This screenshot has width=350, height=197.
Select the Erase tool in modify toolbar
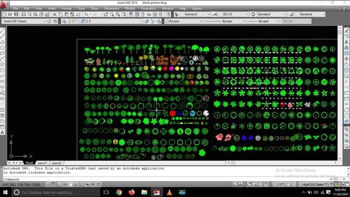click(x=347, y=31)
